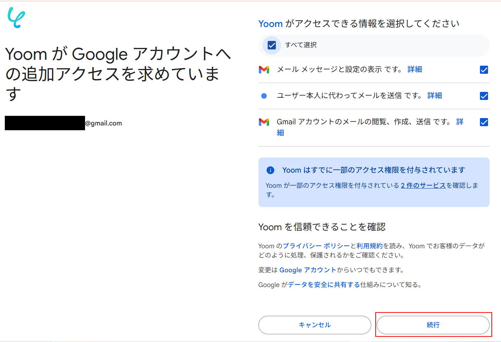Open the Google アカウント link
This screenshot has height=342, width=501.
[308, 270]
